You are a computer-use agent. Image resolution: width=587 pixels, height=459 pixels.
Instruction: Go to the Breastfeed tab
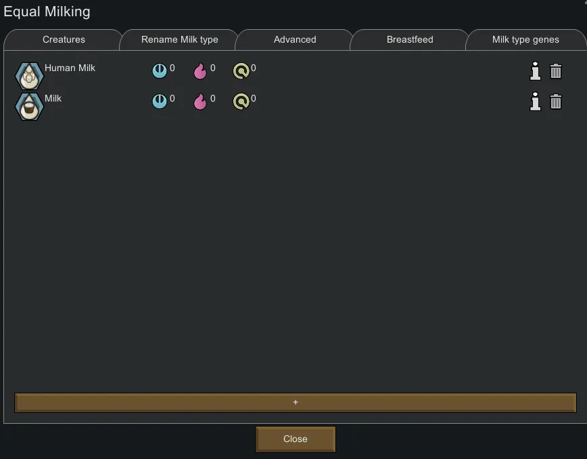pyautogui.click(x=410, y=40)
